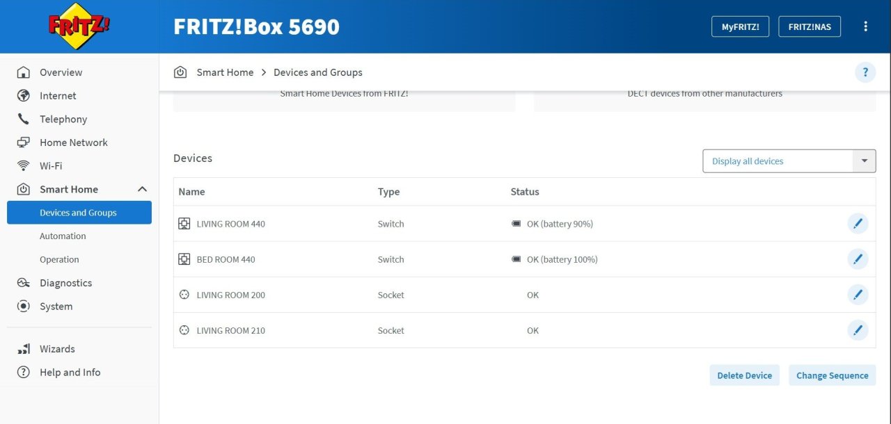Click the LIVING ROOM 440 switch icon
This screenshot has height=424, width=891.
click(x=184, y=224)
